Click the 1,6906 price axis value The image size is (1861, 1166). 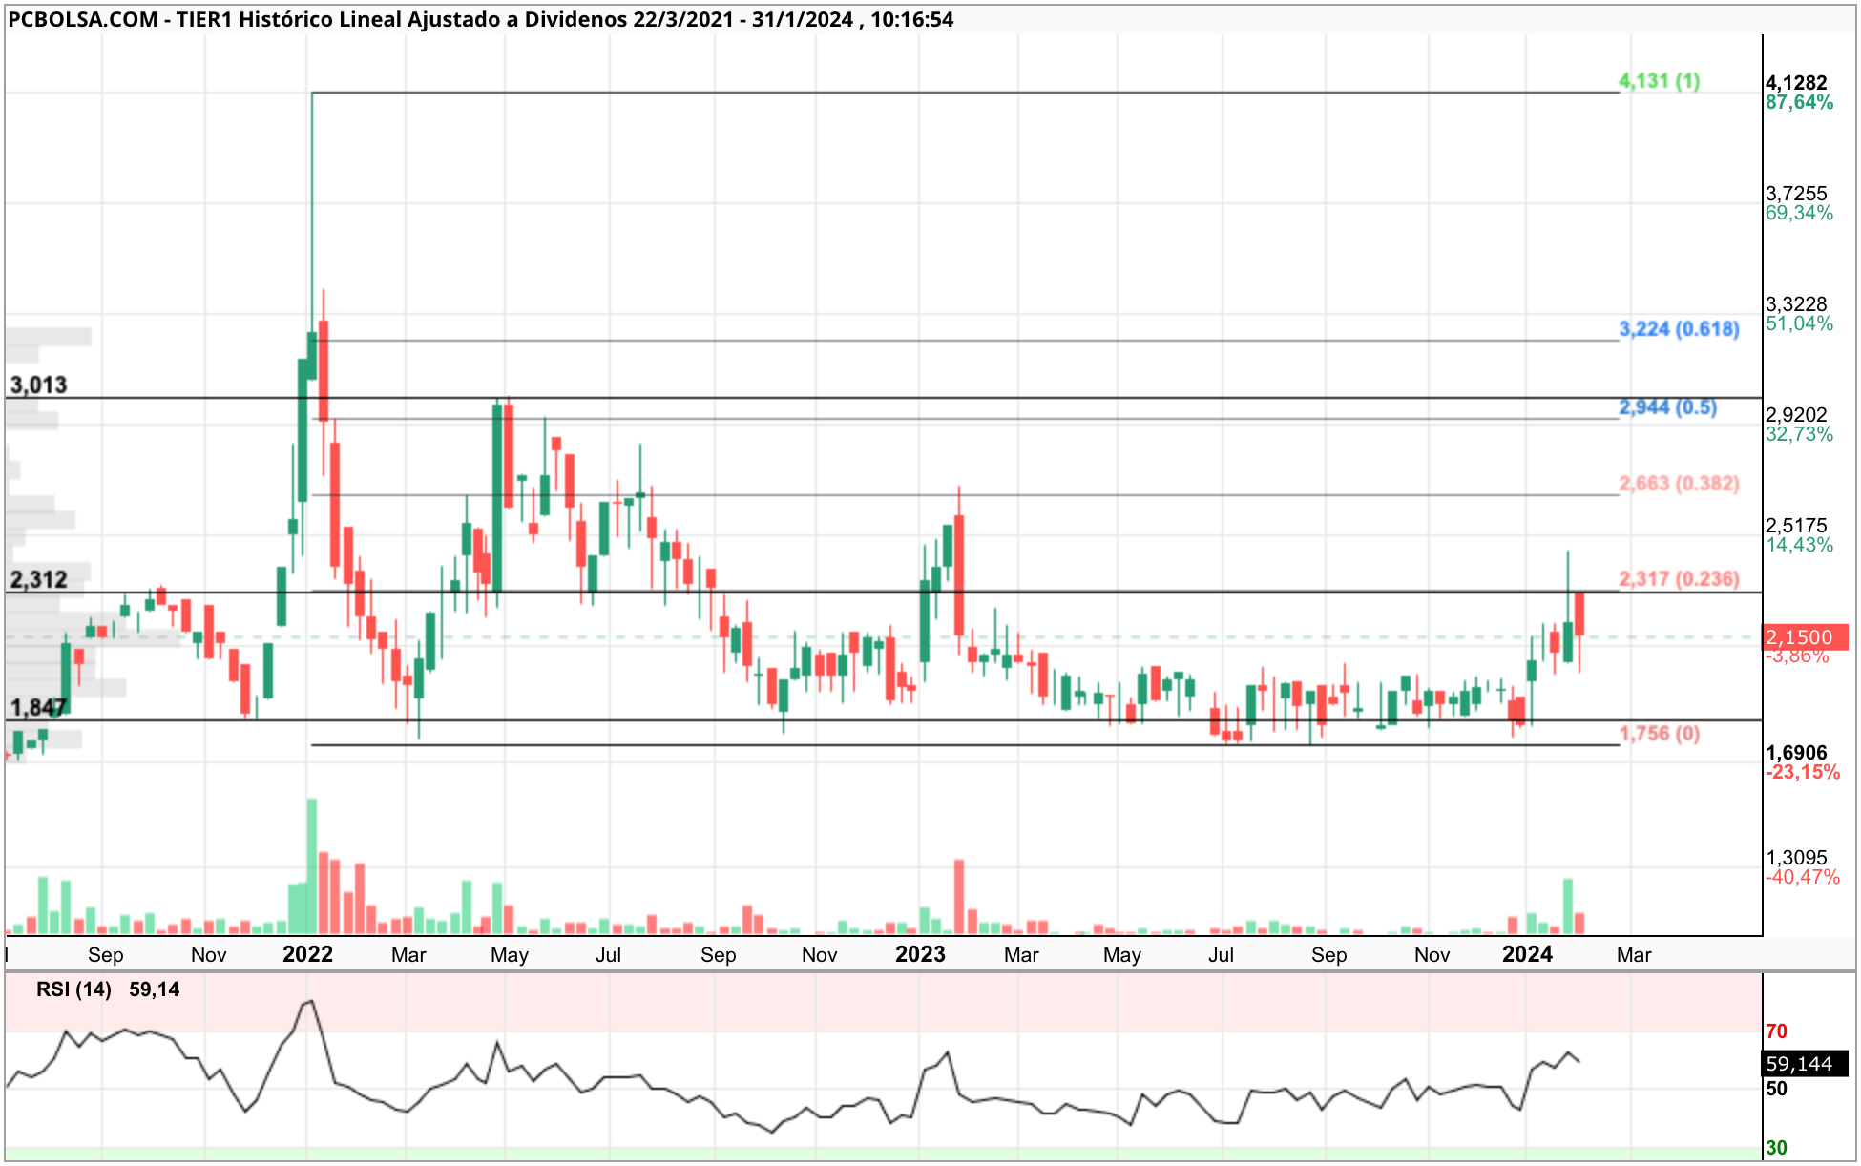click(1796, 753)
